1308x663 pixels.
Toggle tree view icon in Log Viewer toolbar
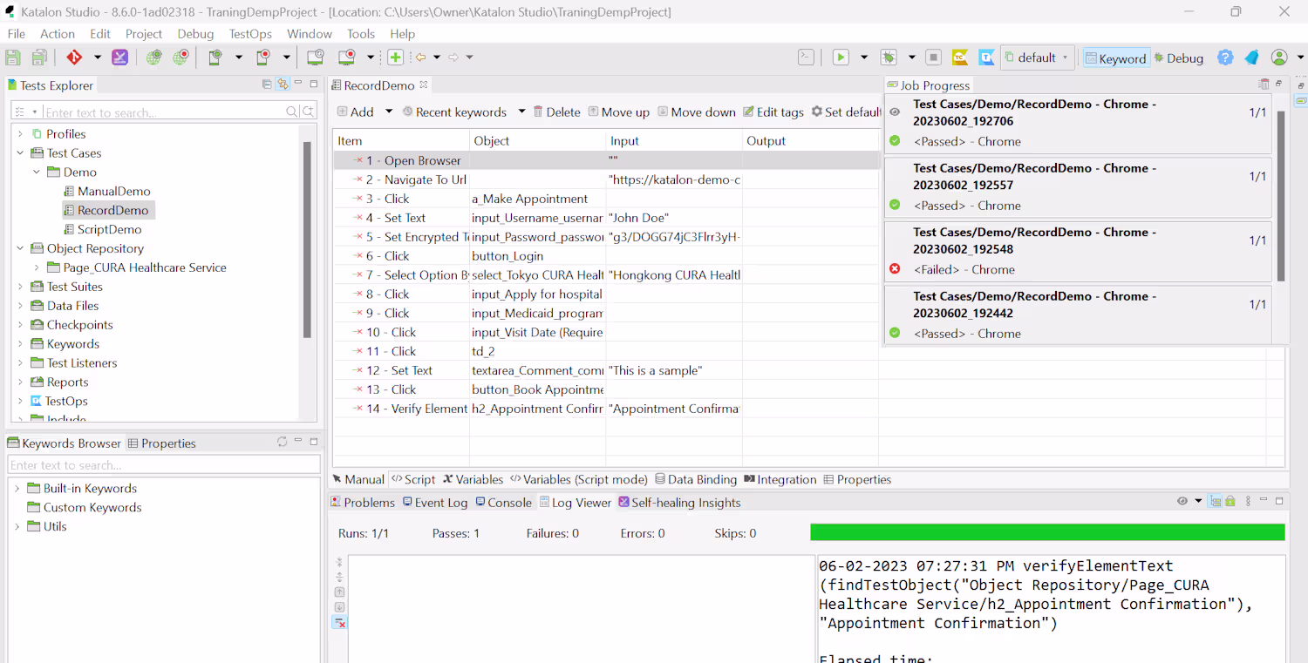point(1215,502)
